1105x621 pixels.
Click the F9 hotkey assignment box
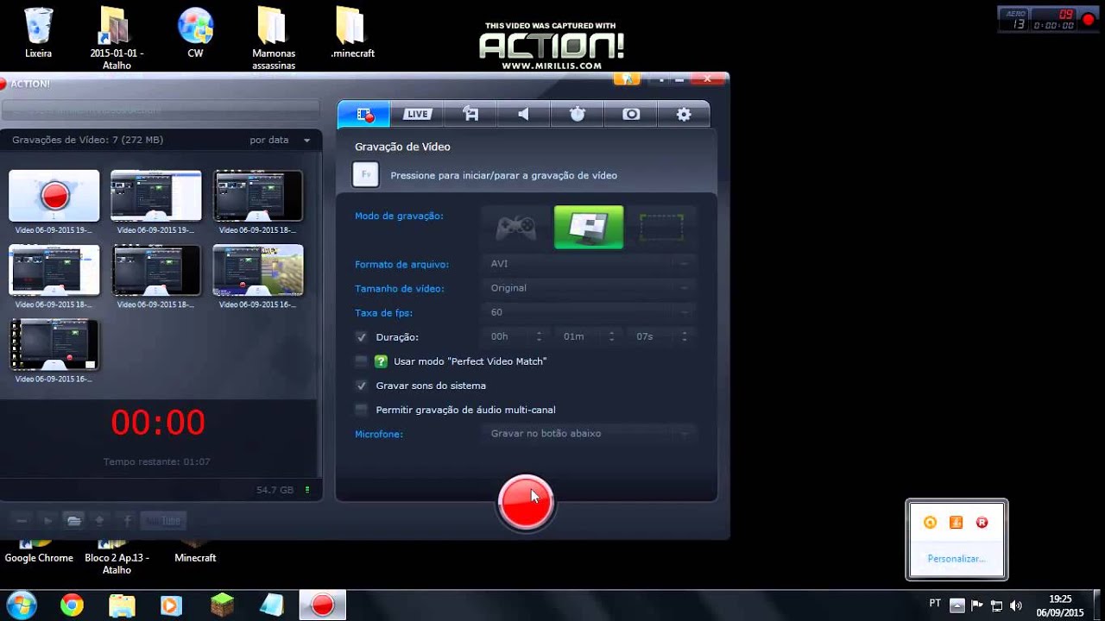pyautogui.click(x=365, y=174)
